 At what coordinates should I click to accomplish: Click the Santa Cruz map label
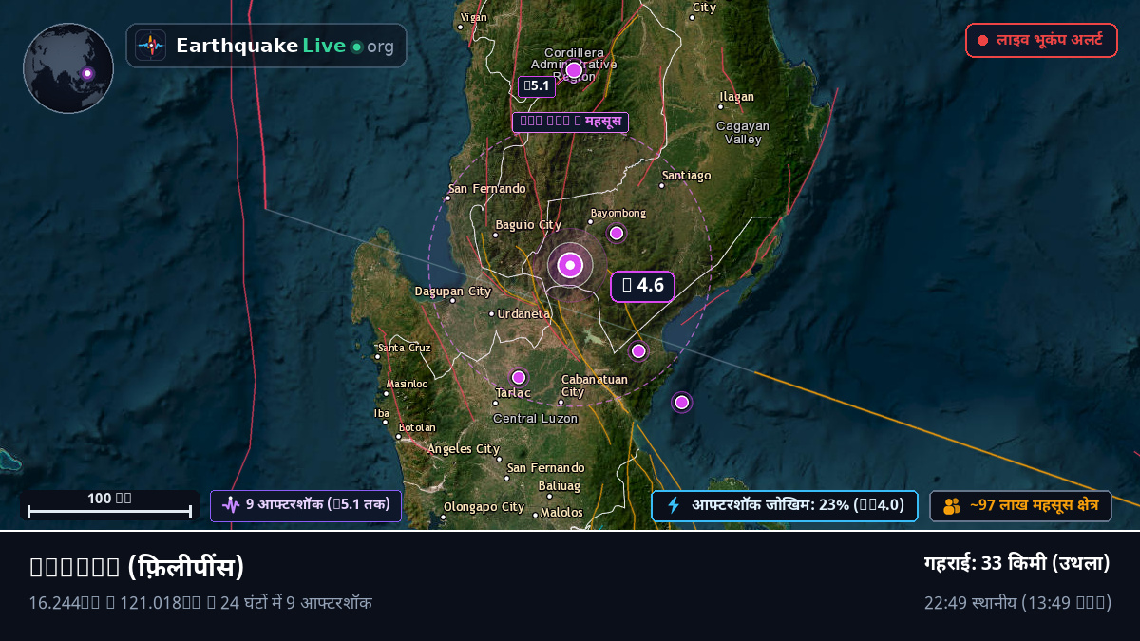point(405,348)
